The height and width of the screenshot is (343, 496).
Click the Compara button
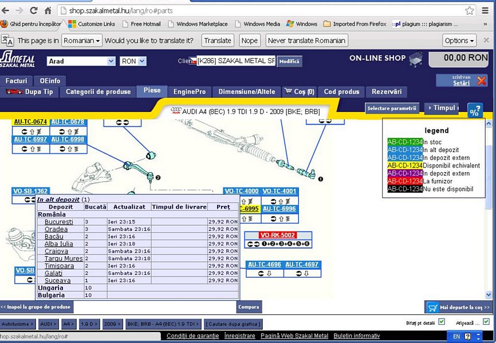tap(249, 306)
